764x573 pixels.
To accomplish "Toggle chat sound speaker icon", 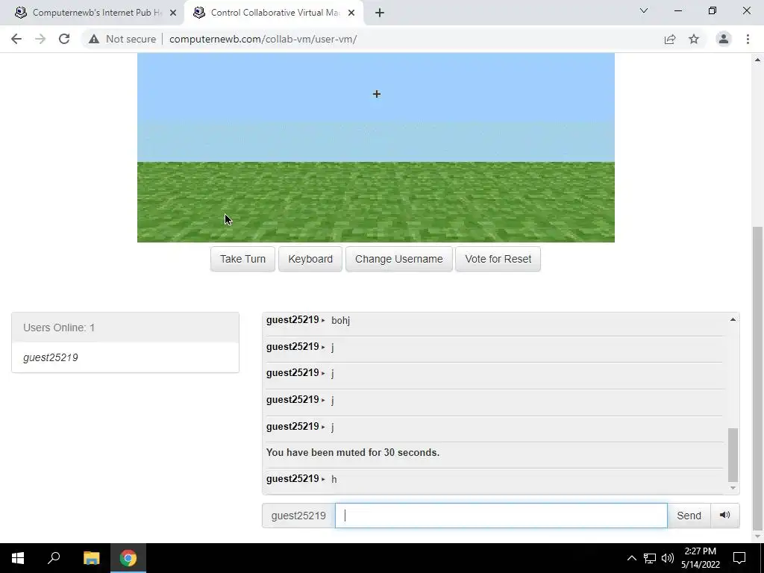I will pos(725,516).
